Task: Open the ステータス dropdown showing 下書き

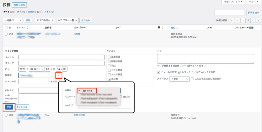Action: coord(179,79)
